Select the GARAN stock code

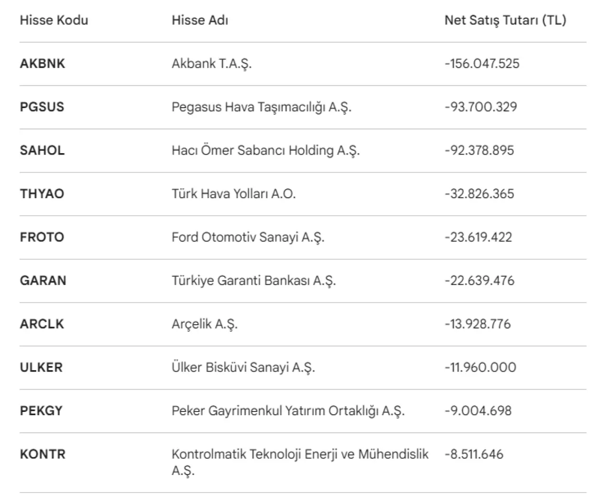(x=43, y=281)
